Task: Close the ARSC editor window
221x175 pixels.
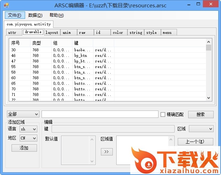Action: pyautogui.click(x=211, y=4)
